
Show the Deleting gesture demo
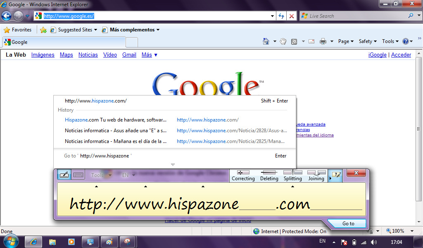[x=269, y=176]
